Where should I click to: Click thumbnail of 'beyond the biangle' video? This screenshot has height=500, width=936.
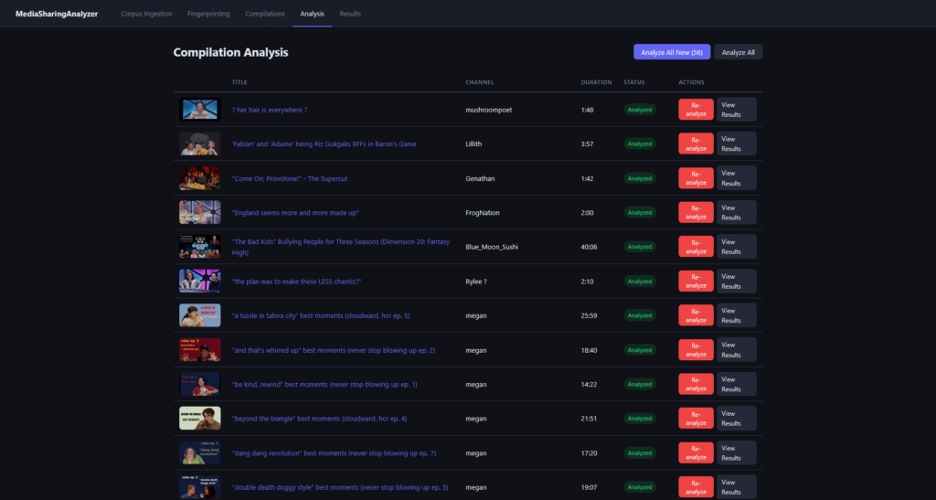[x=199, y=419]
